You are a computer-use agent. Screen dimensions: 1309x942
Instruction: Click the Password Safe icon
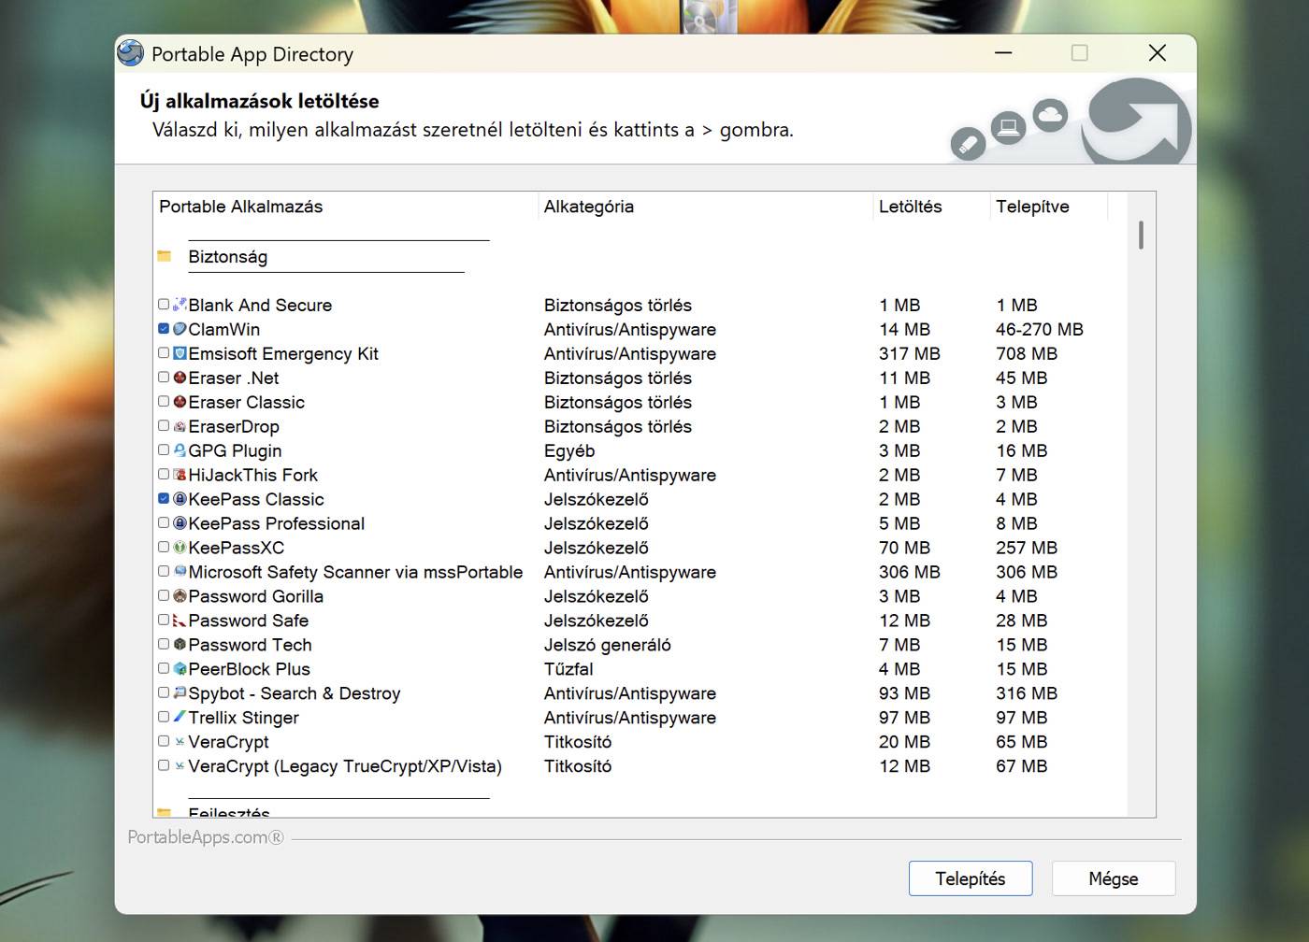click(180, 621)
